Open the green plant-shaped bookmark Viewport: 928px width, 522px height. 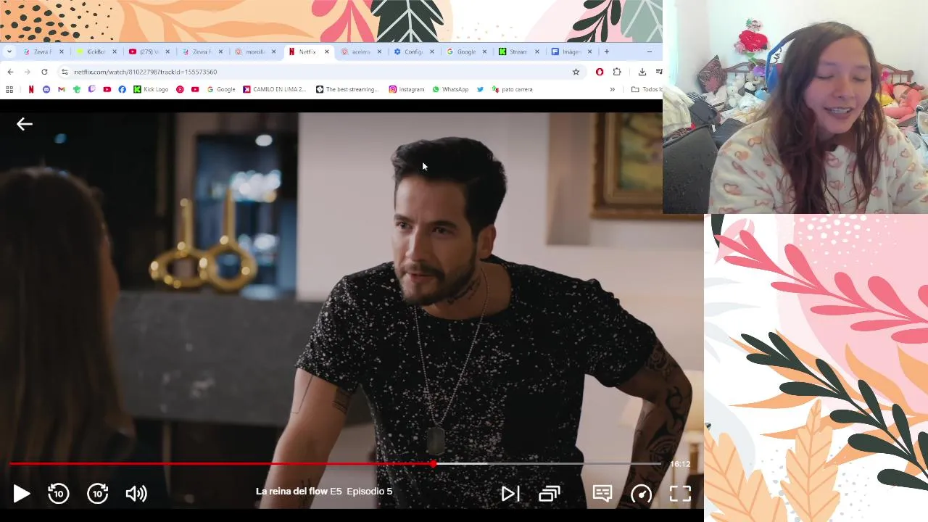coord(77,89)
